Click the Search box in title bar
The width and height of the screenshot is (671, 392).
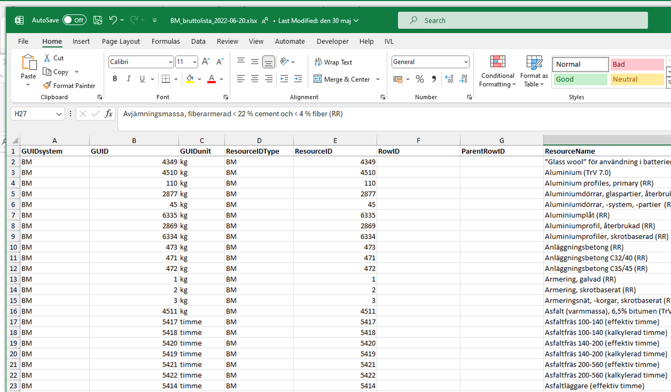point(481,20)
